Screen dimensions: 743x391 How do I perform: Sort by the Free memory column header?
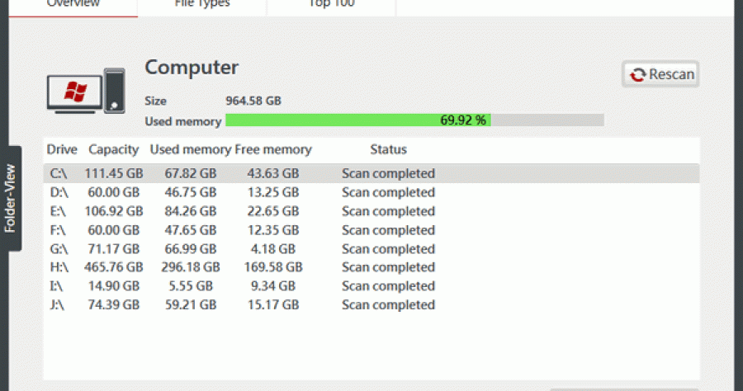coord(273,149)
